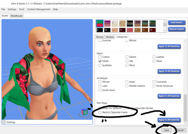Click the R orientation cube in viewport

pos(85,112)
